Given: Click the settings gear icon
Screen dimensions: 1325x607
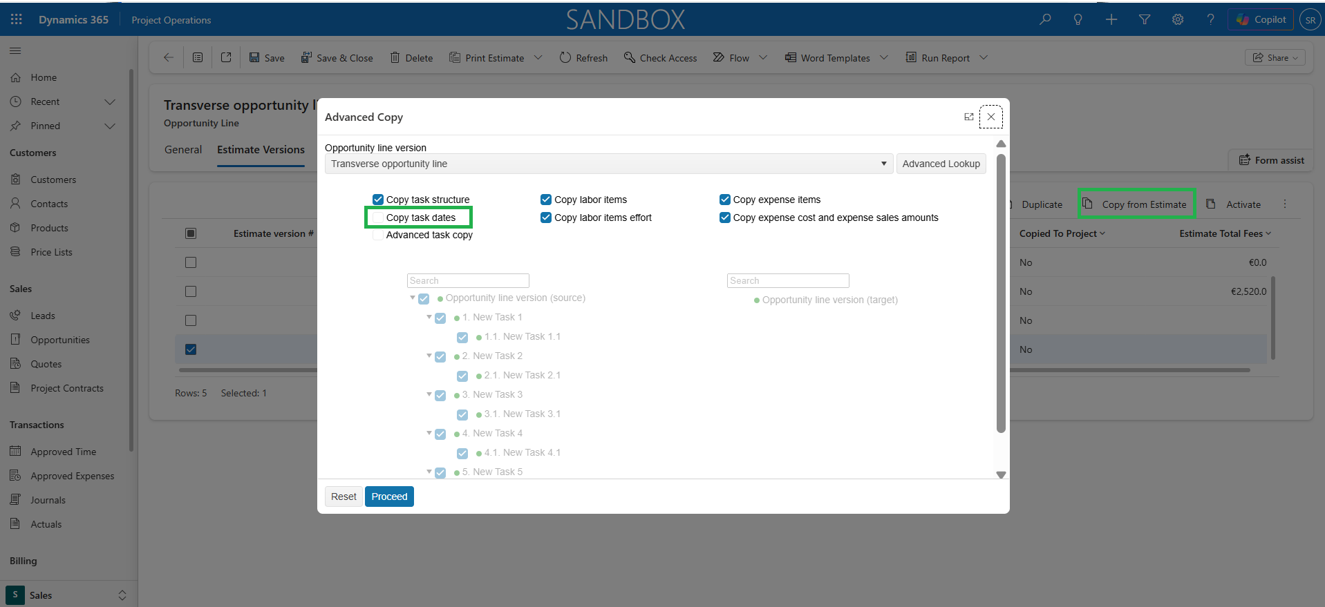Looking at the screenshot, I should [x=1178, y=19].
